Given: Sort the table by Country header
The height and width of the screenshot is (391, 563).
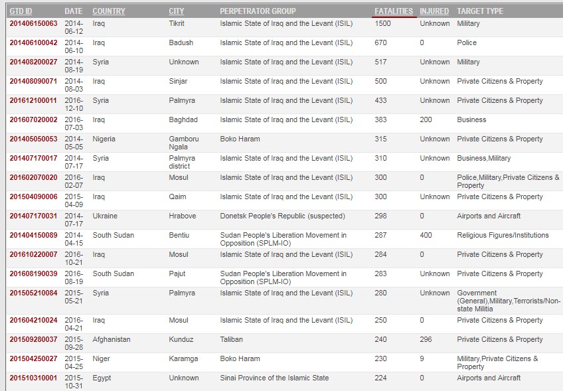Looking at the screenshot, I should pyautogui.click(x=109, y=11).
